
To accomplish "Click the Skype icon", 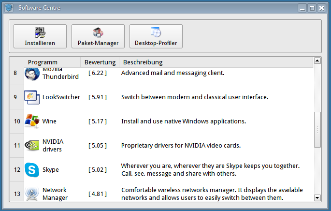I will point(32,170).
